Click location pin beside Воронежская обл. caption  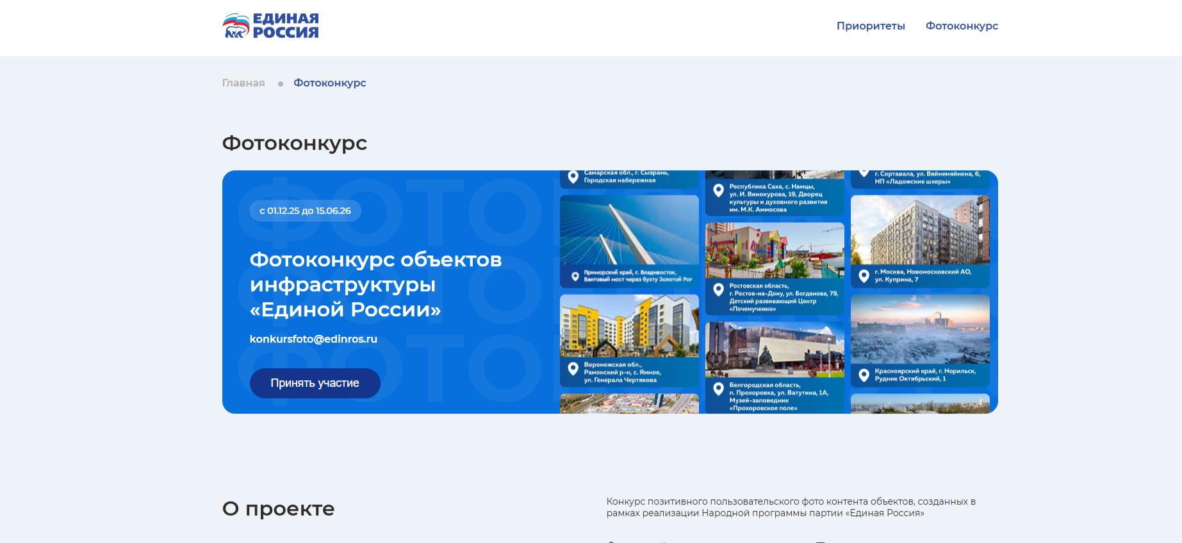tap(573, 369)
